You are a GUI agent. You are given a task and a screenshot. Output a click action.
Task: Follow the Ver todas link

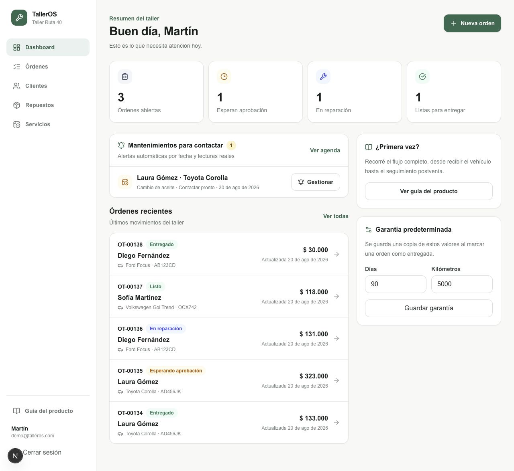pyautogui.click(x=336, y=216)
